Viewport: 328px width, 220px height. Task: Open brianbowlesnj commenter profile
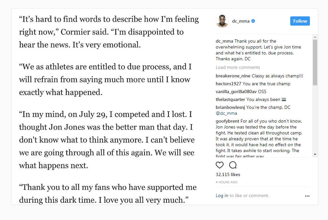pyautogui.click(x=230, y=108)
